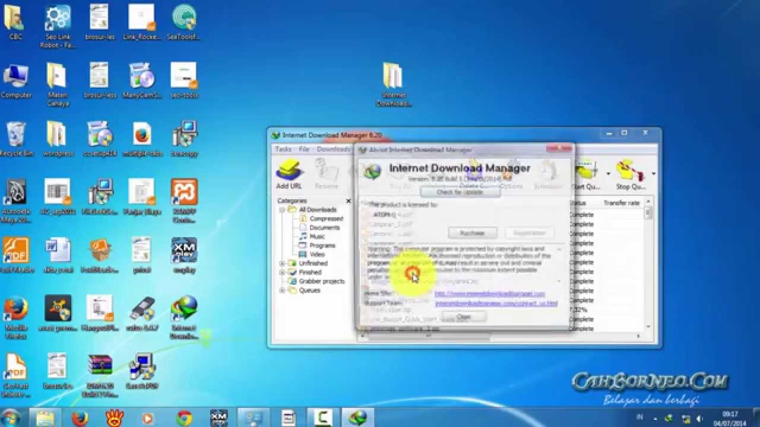Open the CBC folder on desktop
Viewport: 760px width, 427px height.
coord(15,23)
